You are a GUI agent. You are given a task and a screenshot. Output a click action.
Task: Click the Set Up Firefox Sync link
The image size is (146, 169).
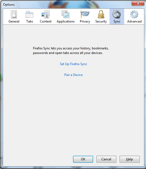click(x=74, y=64)
